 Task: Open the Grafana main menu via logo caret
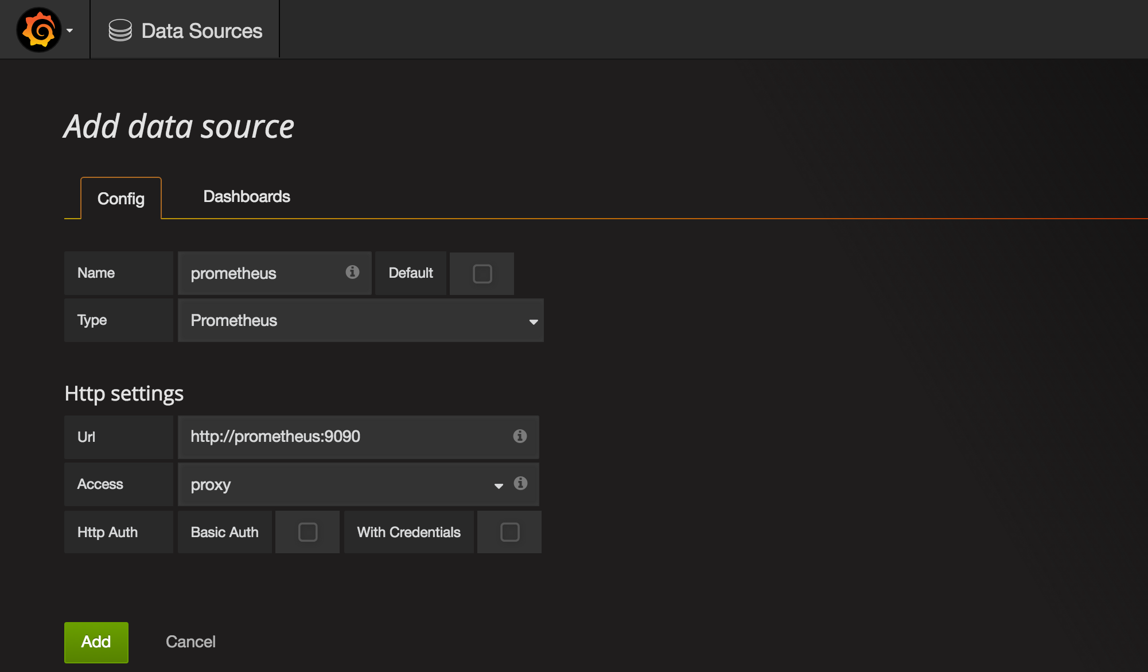click(x=70, y=29)
